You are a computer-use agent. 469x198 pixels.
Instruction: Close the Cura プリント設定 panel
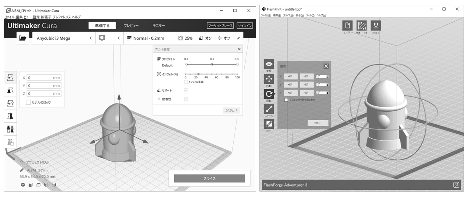(x=239, y=49)
